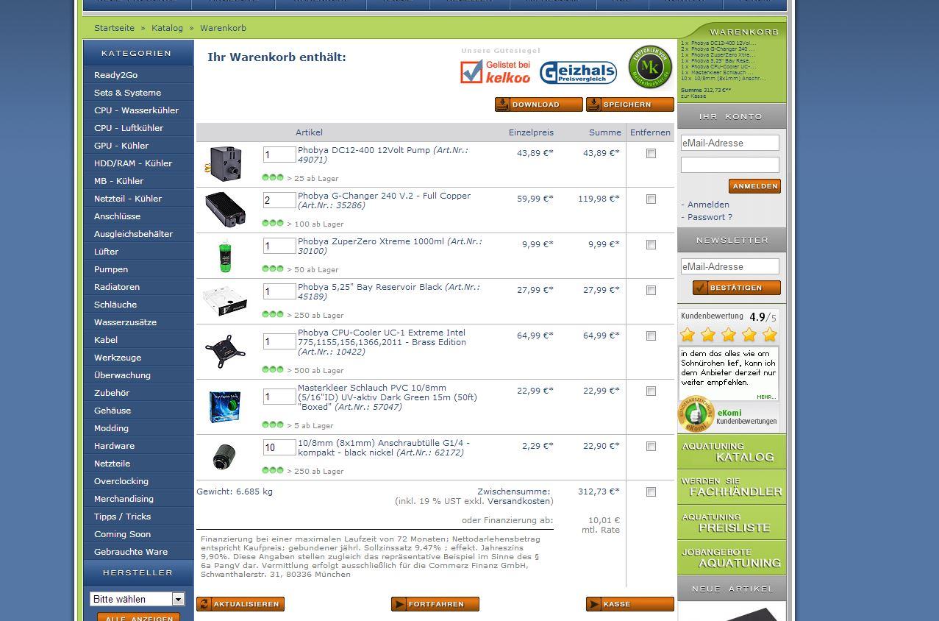
Task: Click the Kasse button
Action: 629,604
